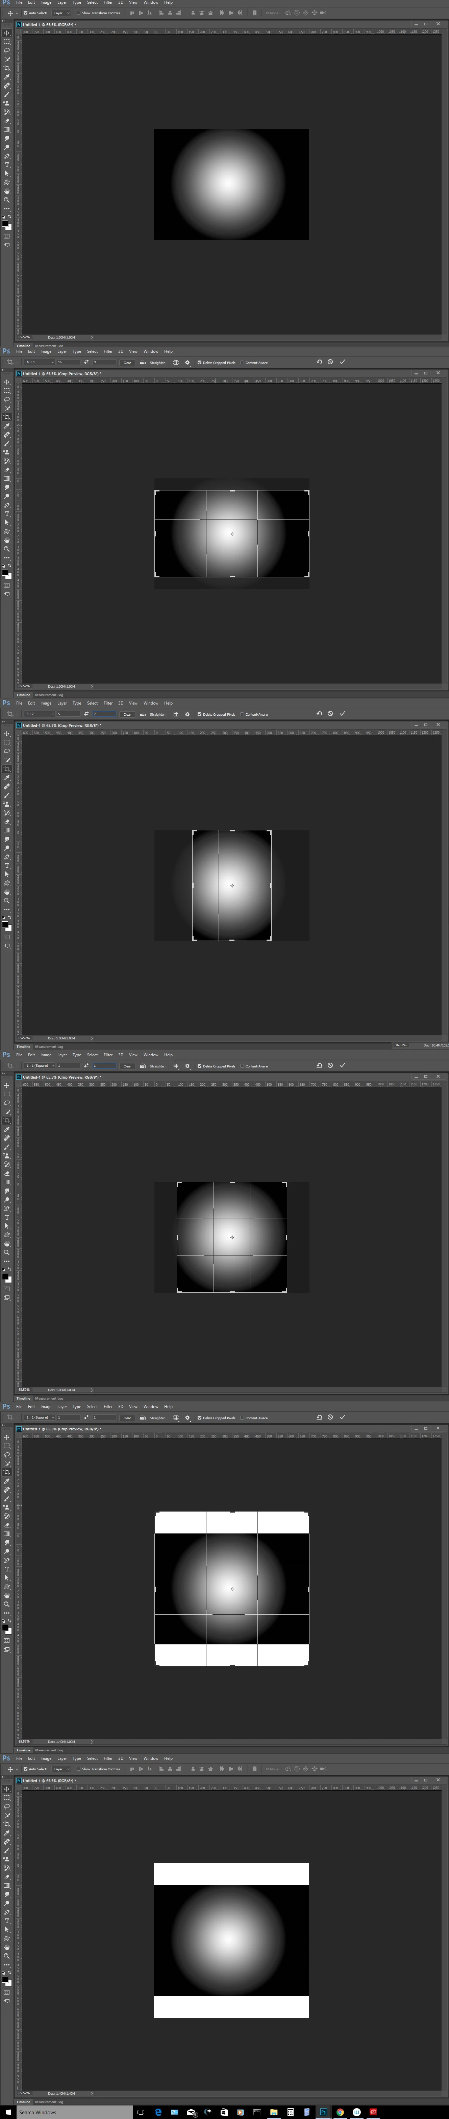Open File menu in top screenshot
The width and height of the screenshot is (449, 2119).
point(19,2)
